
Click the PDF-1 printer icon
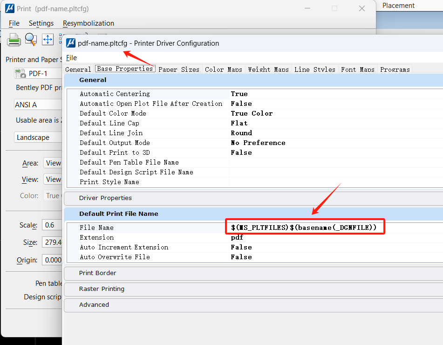20,73
